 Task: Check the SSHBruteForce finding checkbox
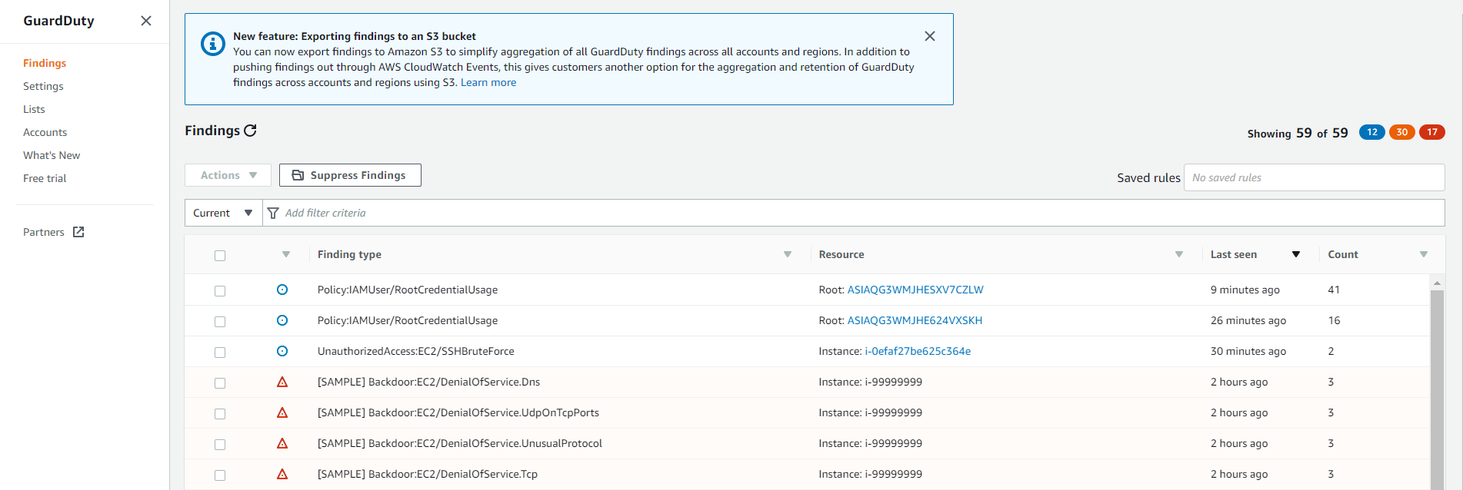220,352
